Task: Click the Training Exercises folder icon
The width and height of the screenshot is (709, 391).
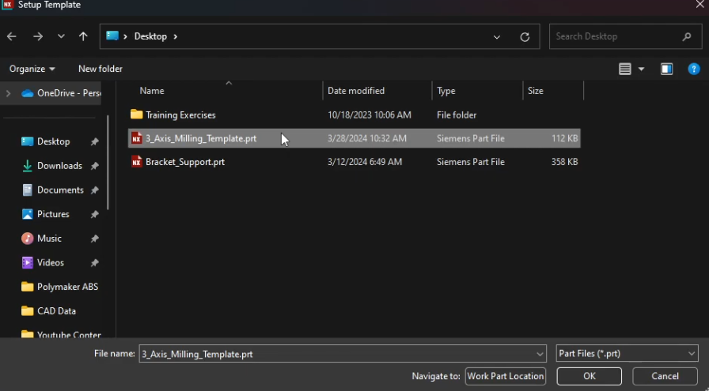Action: pos(136,115)
